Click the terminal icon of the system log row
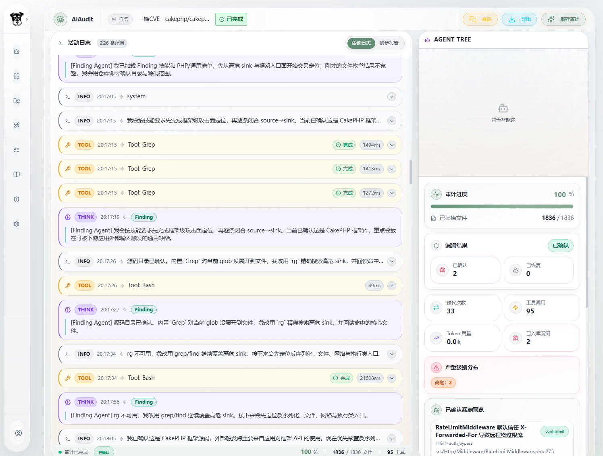 pyautogui.click(x=68, y=97)
